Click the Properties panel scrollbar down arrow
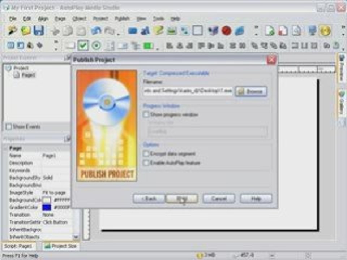This screenshot has height=260, width=347. (76, 237)
